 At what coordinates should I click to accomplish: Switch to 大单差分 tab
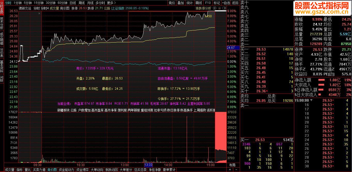tap(126, 170)
